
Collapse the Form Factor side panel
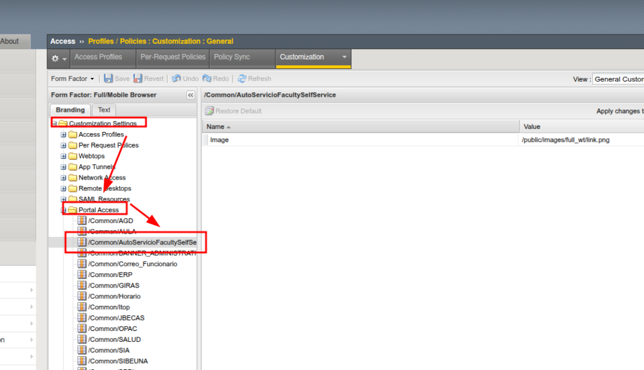191,95
